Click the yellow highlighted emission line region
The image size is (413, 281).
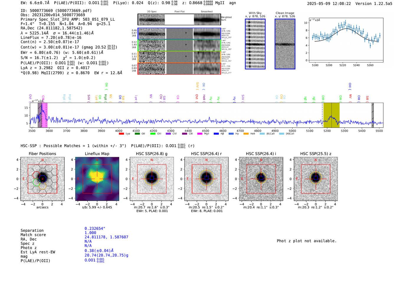(x=331, y=115)
